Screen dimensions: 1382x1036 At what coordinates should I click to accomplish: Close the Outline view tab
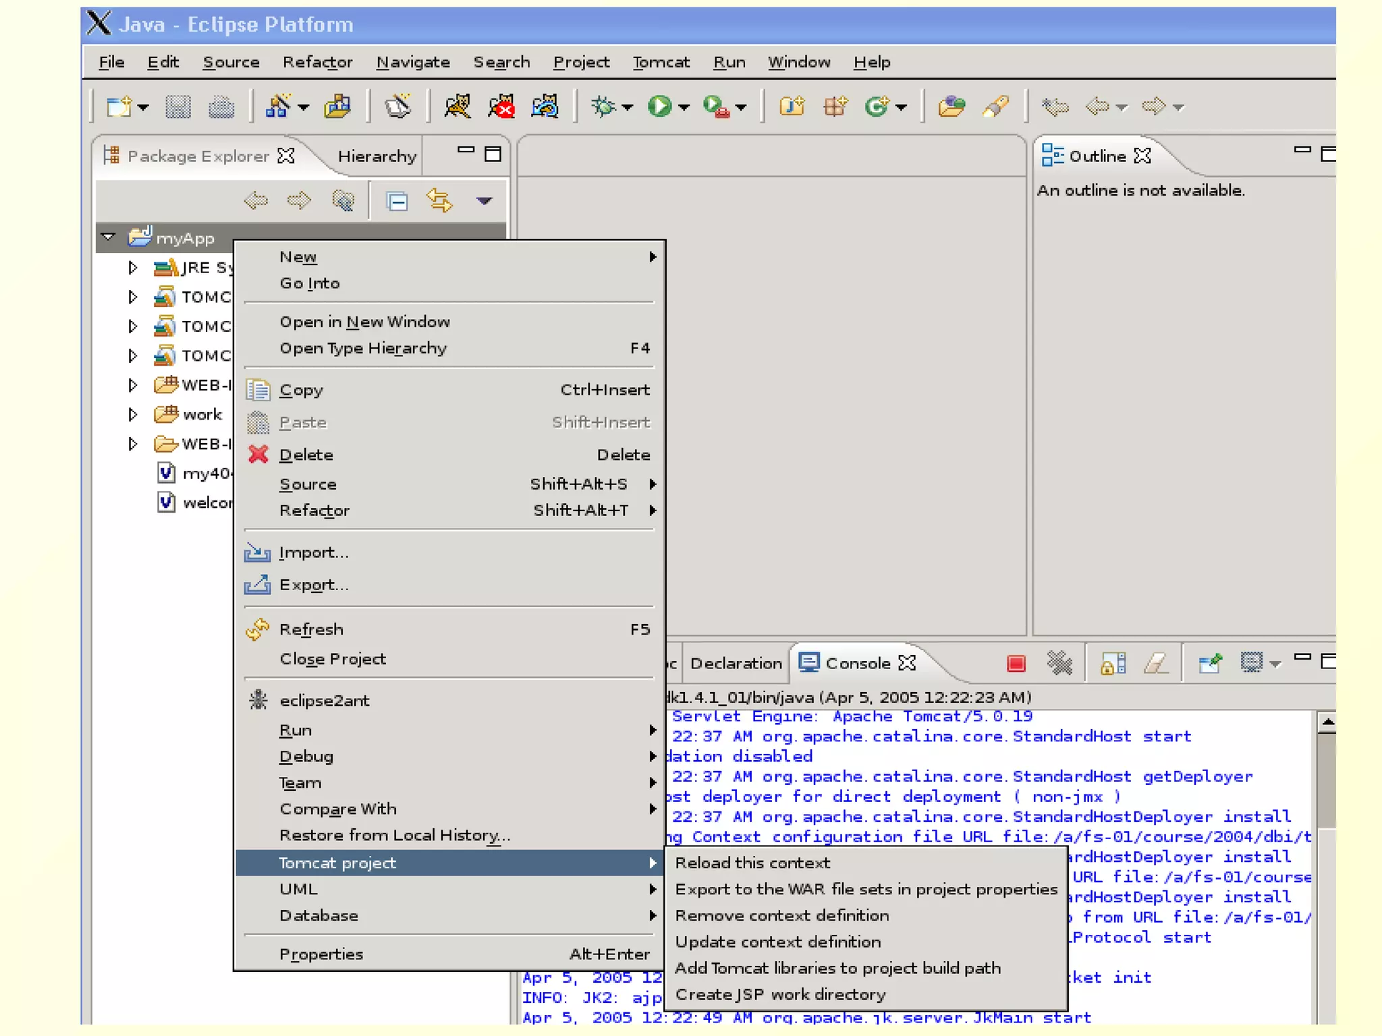pyautogui.click(x=1142, y=156)
